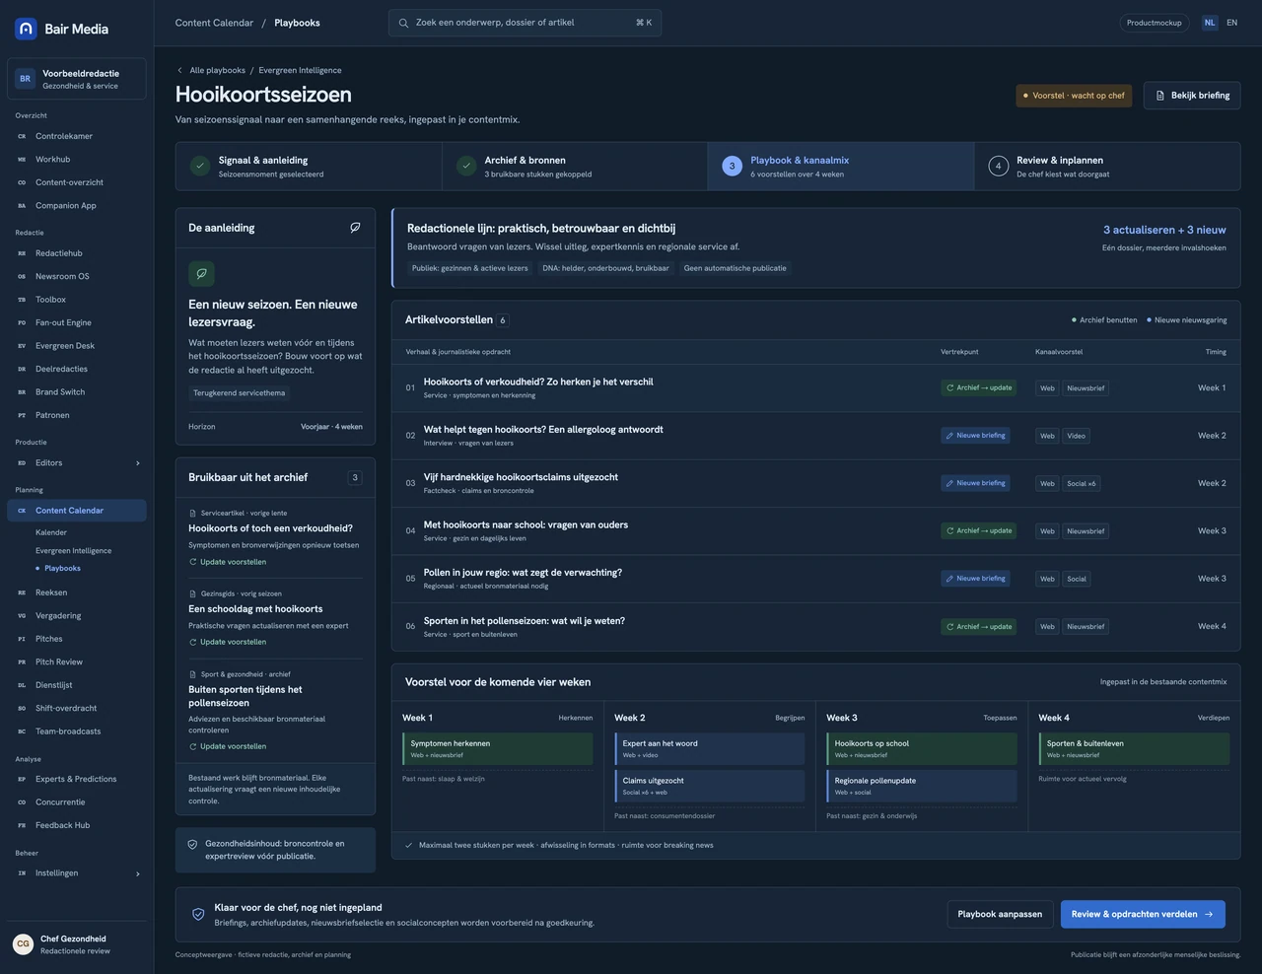This screenshot has width=1262, height=974.
Task: Switch language to NL
Action: [1210, 23]
